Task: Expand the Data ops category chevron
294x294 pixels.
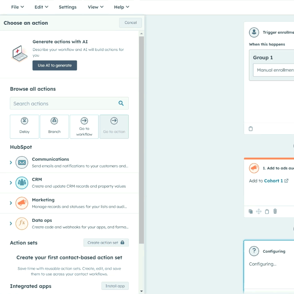Action: (x=11, y=223)
